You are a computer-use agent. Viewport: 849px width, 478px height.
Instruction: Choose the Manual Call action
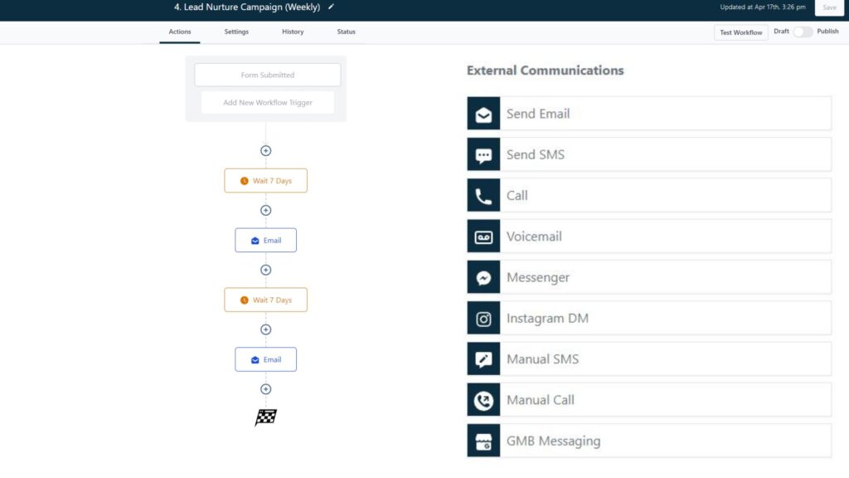(x=649, y=400)
